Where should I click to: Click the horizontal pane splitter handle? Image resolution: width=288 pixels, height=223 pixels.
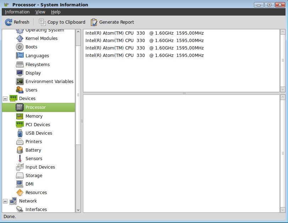click(184, 93)
